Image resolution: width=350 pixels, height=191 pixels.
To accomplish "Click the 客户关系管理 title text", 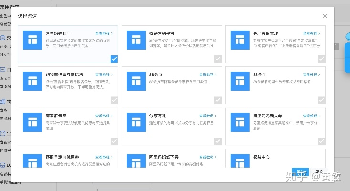I will tap(265, 33).
